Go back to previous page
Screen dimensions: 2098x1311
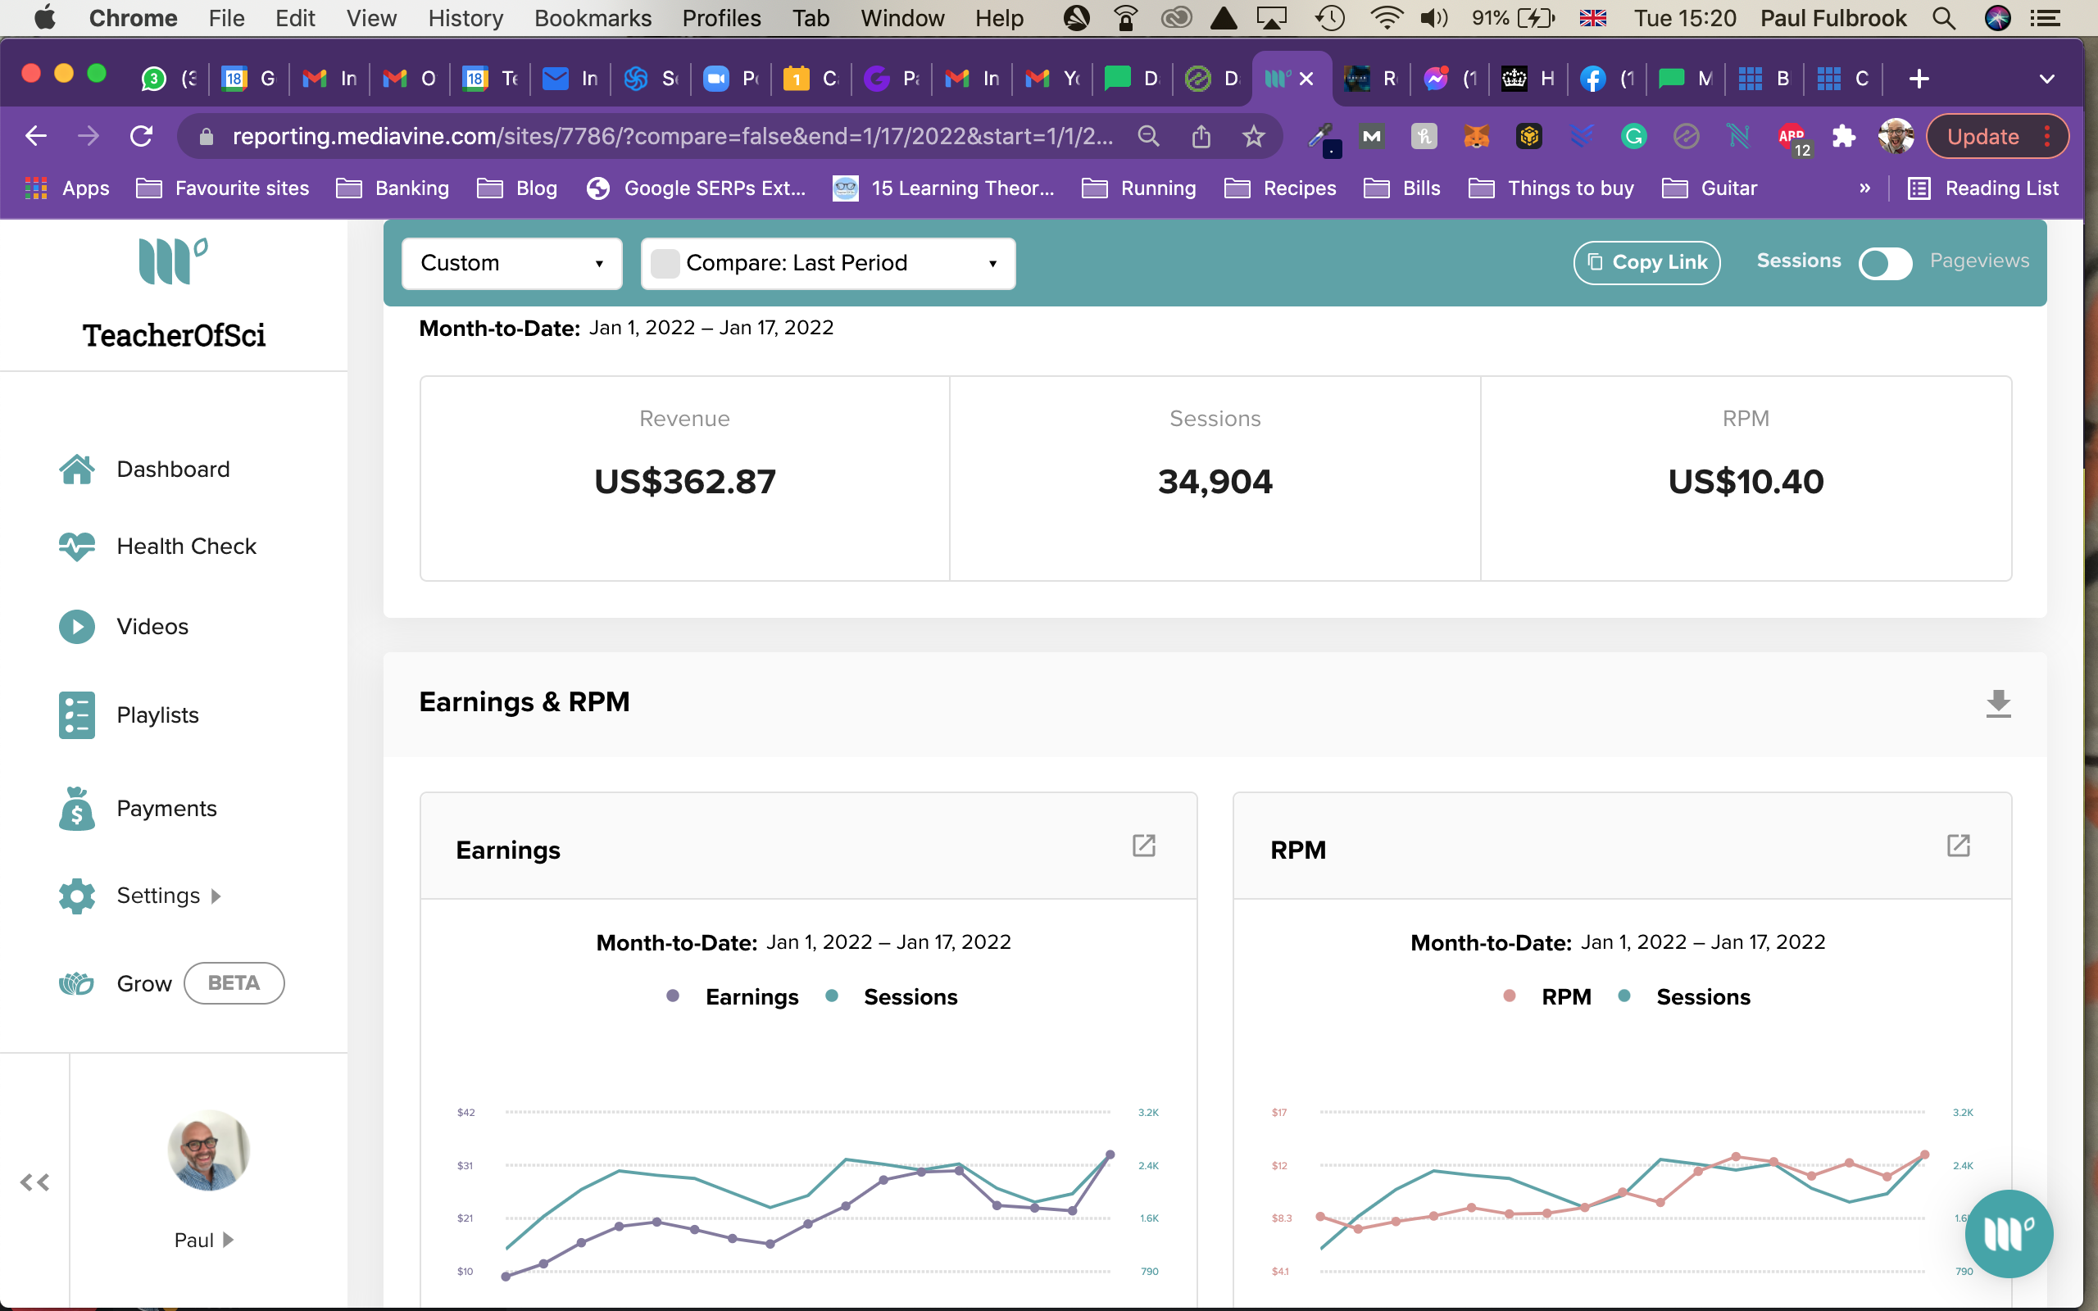click(x=35, y=136)
